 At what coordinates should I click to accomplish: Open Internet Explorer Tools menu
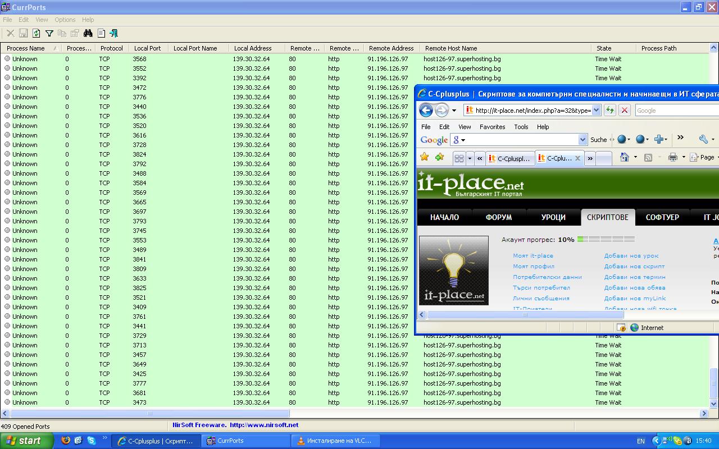click(x=521, y=127)
